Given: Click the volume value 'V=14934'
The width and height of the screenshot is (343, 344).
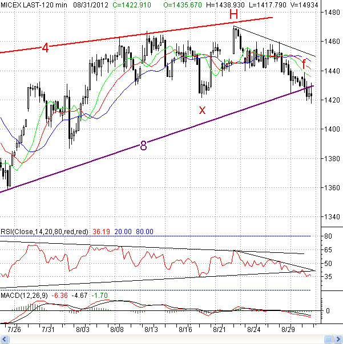Looking at the screenshot, I should tap(304, 5).
